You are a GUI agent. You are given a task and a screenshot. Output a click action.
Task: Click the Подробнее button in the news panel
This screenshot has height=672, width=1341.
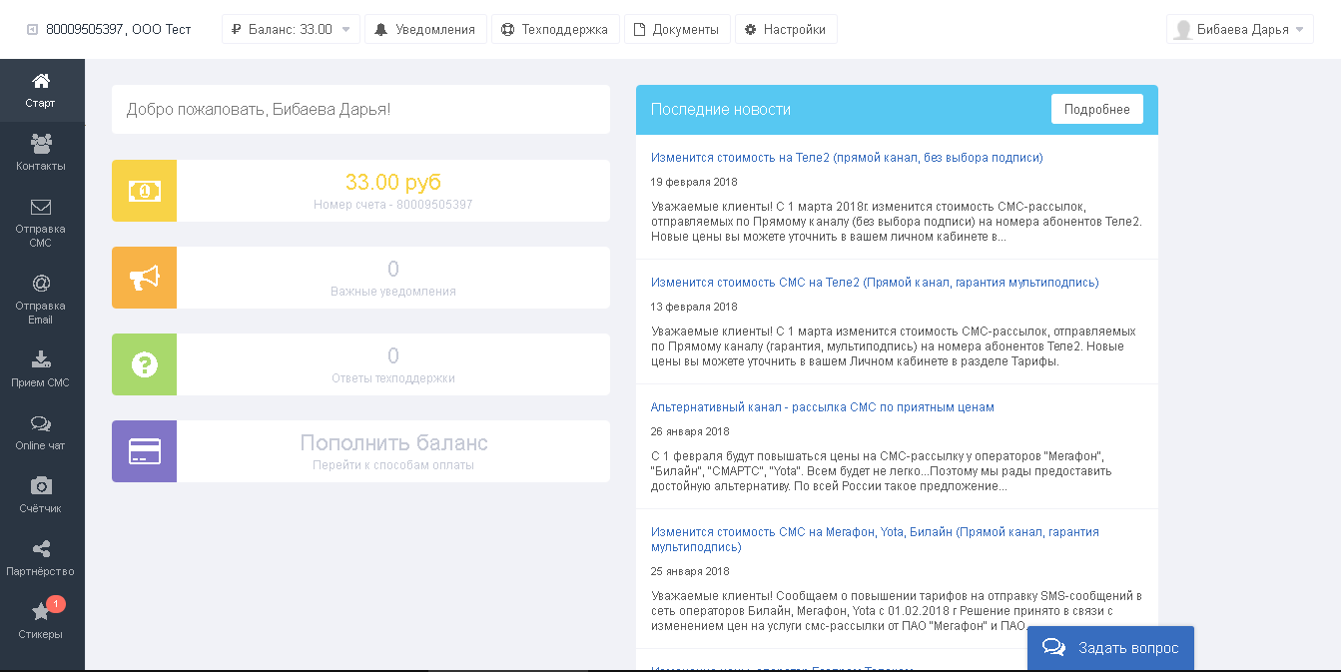tap(1096, 109)
